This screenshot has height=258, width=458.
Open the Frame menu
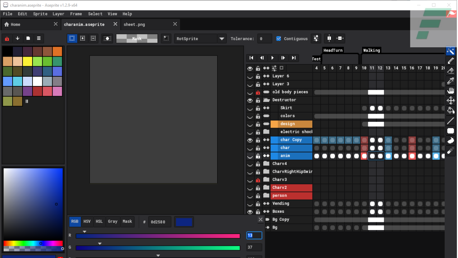(76, 14)
